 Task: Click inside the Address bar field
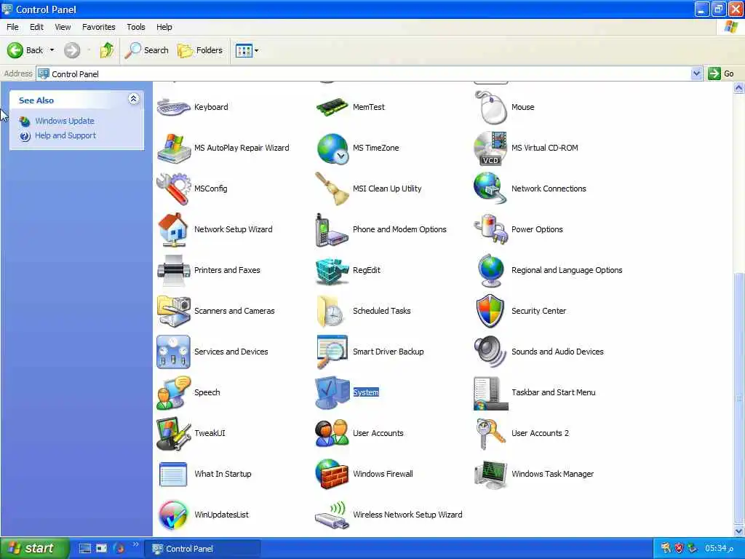tap(364, 74)
